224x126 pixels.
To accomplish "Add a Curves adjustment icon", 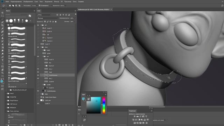I will pos(140,117).
